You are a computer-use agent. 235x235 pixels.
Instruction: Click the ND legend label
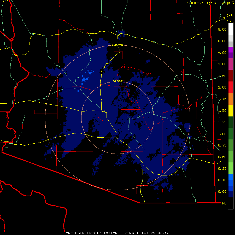[224, 203]
